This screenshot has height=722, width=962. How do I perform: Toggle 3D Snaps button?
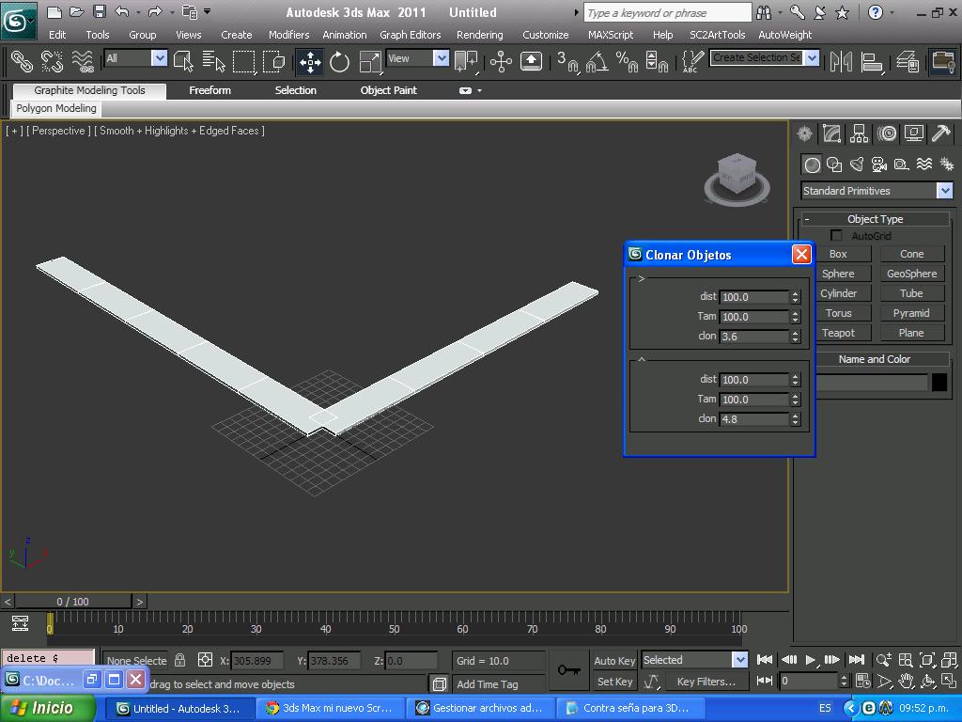click(566, 61)
